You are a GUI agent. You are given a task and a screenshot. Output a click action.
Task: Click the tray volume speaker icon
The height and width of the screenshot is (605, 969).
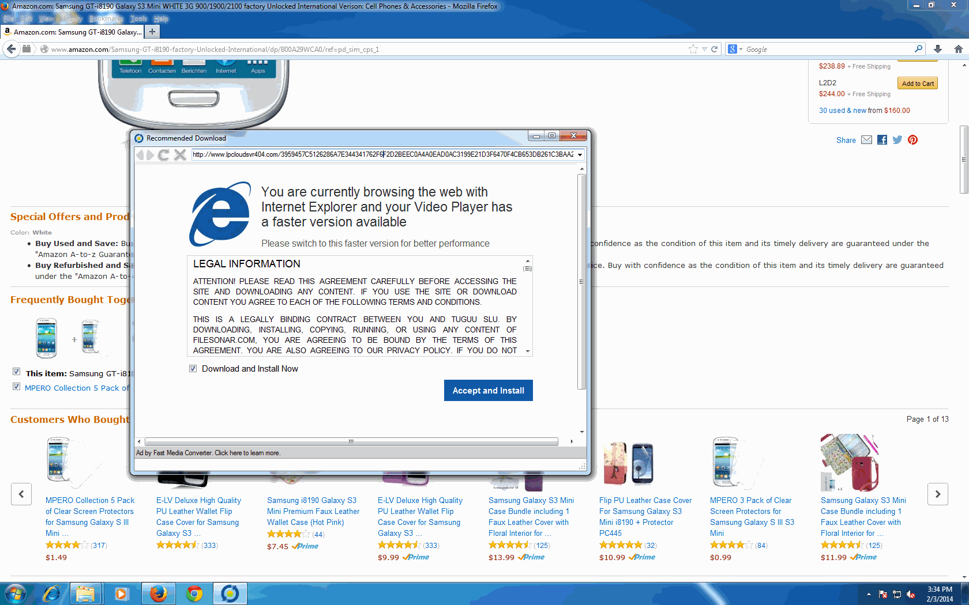pos(911,594)
